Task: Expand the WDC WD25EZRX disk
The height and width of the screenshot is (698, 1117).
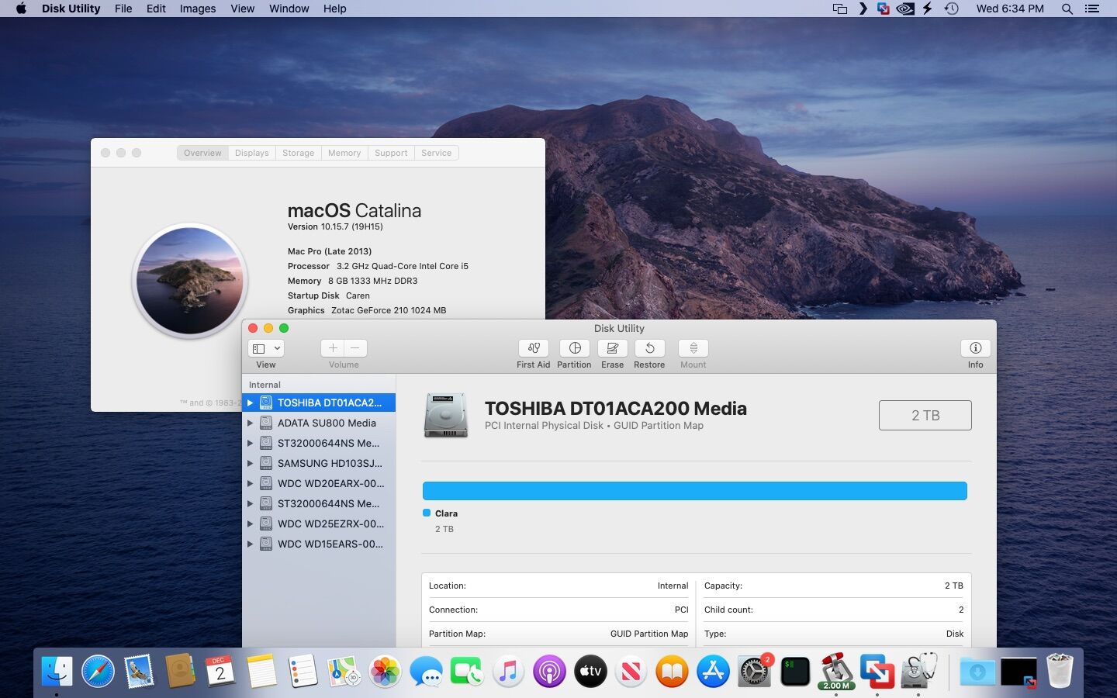Action: point(250,523)
